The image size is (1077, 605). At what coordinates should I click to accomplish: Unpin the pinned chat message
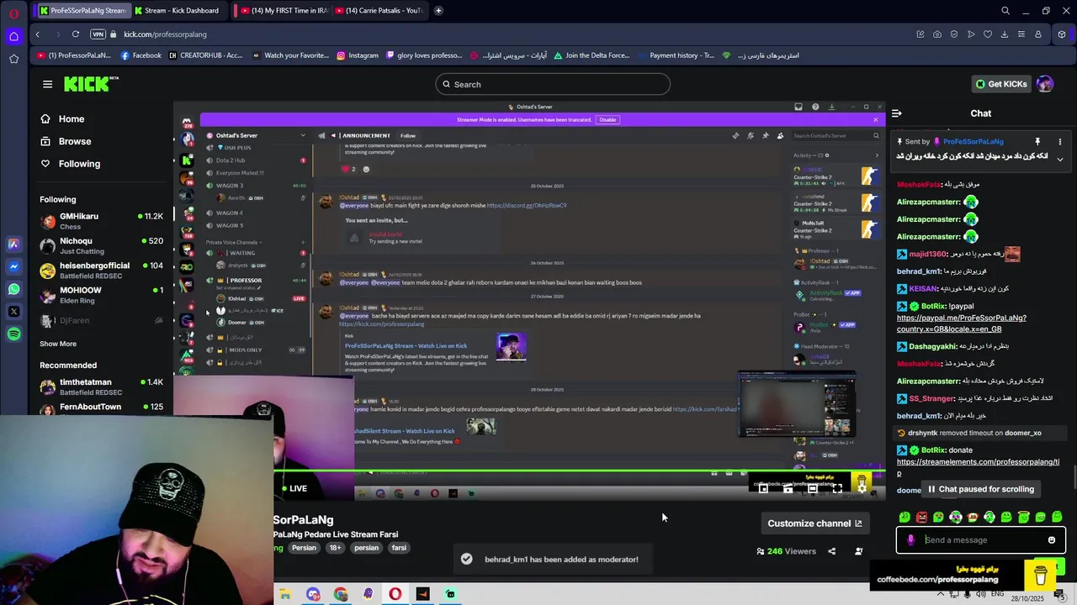tap(1037, 141)
